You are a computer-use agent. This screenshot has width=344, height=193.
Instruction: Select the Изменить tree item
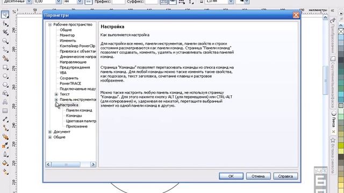pos(68,41)
